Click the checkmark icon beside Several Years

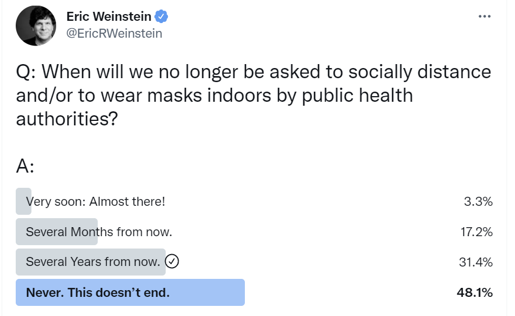173,261
